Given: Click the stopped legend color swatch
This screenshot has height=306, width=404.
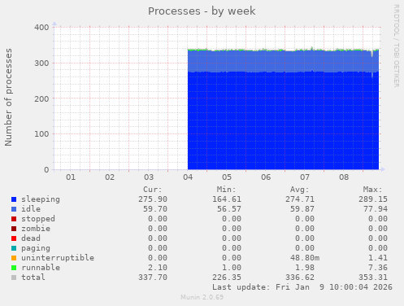Looking at the screenshot, I should 14,219.
